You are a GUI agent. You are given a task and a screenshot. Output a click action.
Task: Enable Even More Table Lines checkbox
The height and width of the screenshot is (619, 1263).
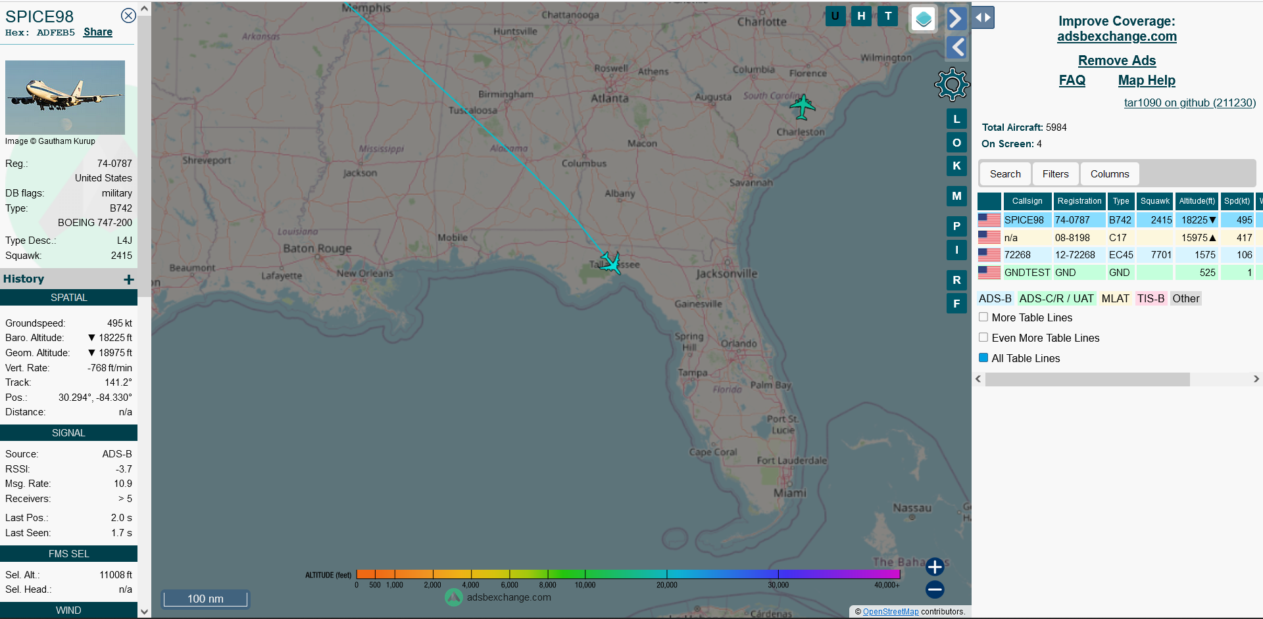(983, 337)
